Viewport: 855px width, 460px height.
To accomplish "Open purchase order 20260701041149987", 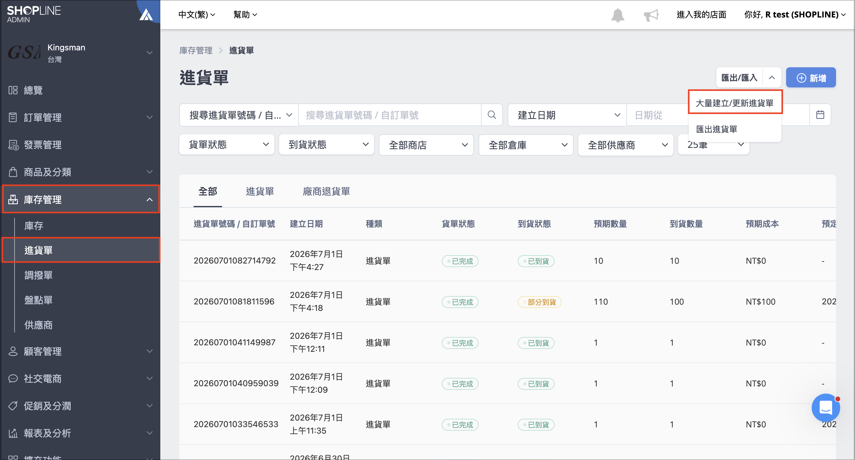I will pos(235,342).
